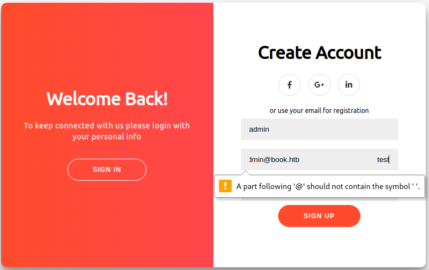Click the empty red area below SIGN IN

pos(107,226)
